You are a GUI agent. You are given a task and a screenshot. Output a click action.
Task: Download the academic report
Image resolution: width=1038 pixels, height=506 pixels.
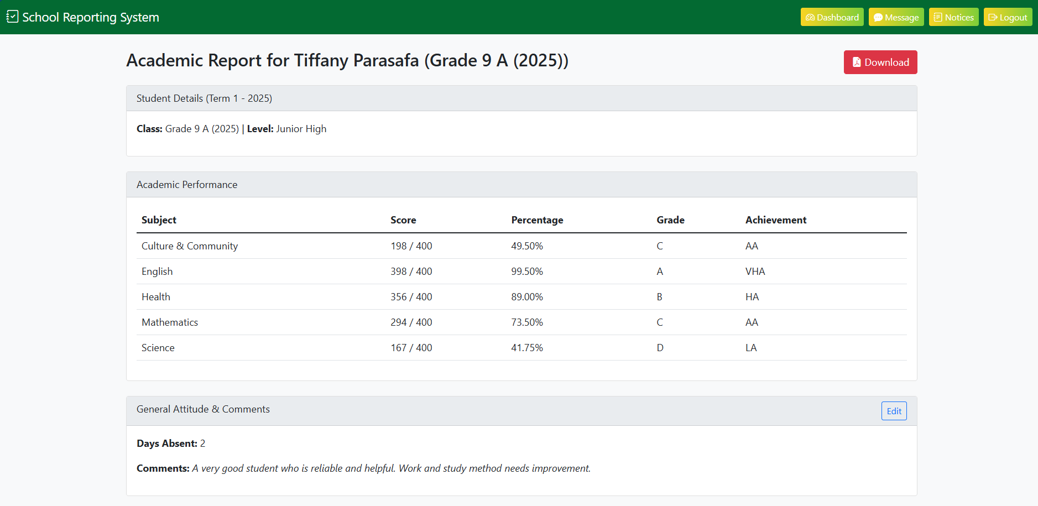(880, 62)
